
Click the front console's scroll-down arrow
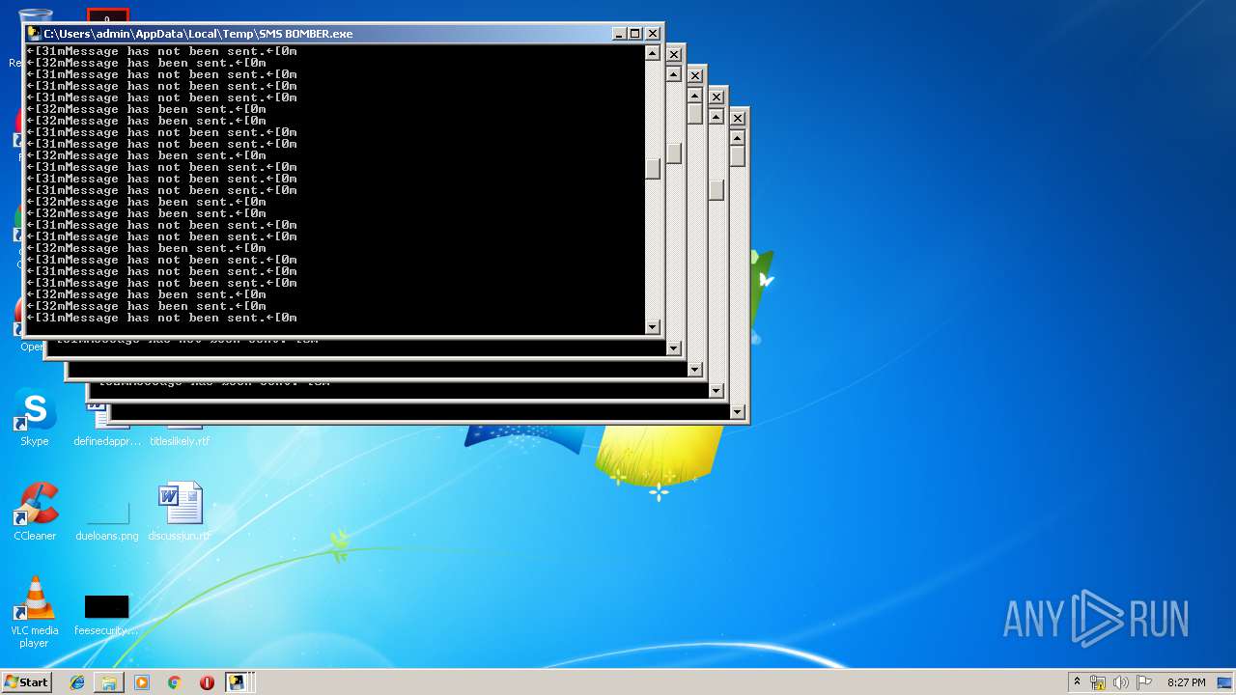tap(653, 327)
